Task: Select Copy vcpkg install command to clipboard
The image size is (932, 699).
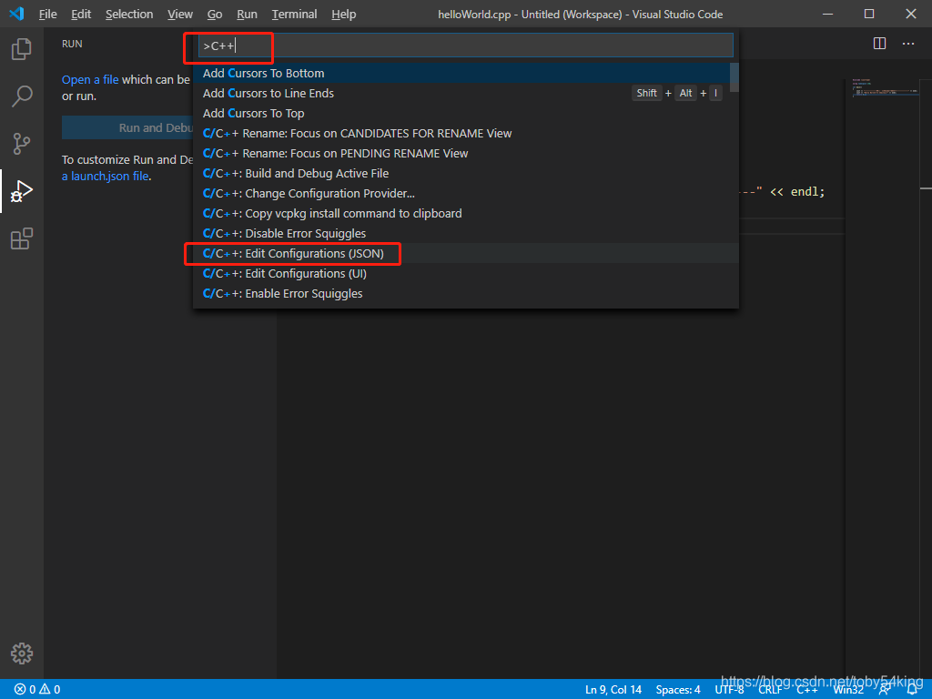Action: pyautogui.click(x=465, y=213)
